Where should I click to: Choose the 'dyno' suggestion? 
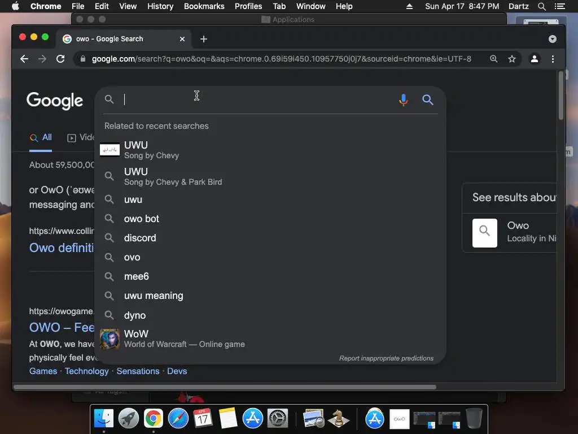(x=270, y=315)
